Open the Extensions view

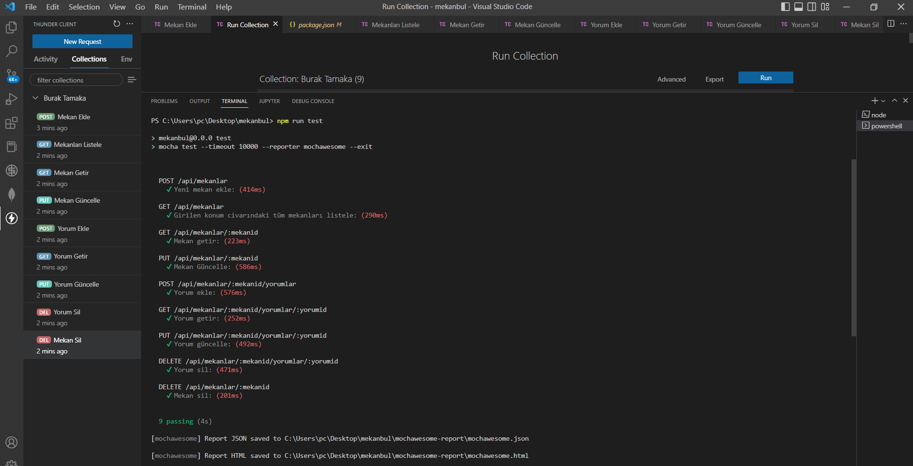[11, 123]
